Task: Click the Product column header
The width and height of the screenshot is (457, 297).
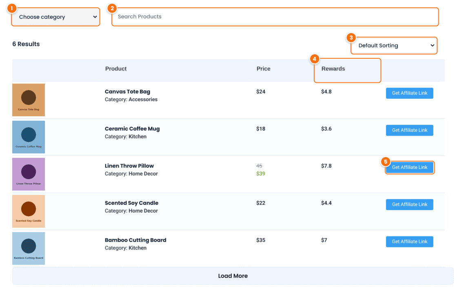Action: pos(116,69)
